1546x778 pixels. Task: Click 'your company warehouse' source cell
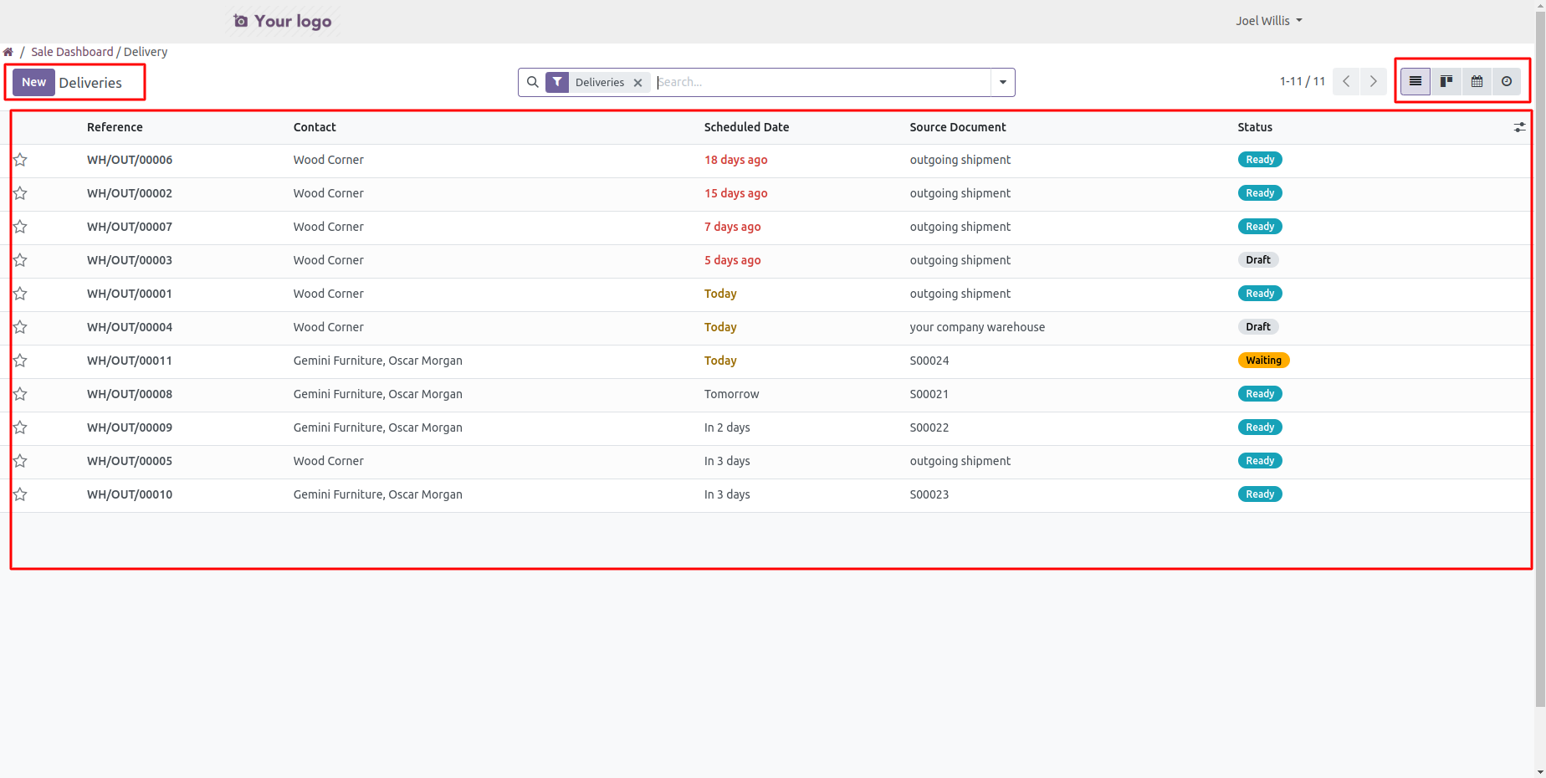(x=977, y=327)
